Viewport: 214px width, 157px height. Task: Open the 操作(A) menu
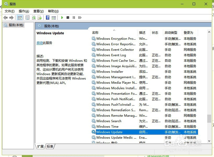click(x=24, y=11)
